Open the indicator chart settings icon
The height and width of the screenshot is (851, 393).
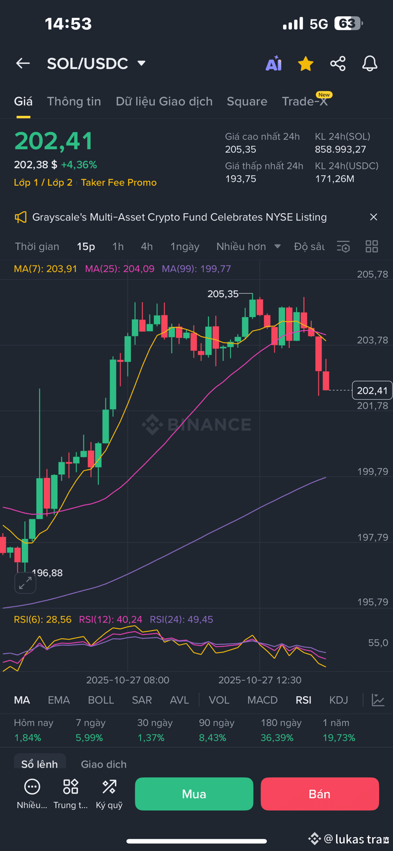point(378,700)
